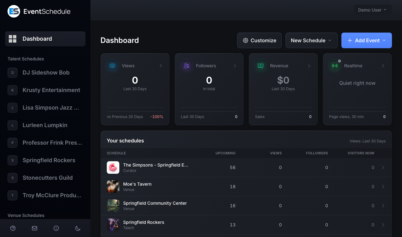The width and height of the screenshot is (402, 237).
Task: Expand the Add Event dropdown arrow
Action: tap(384, 40)
